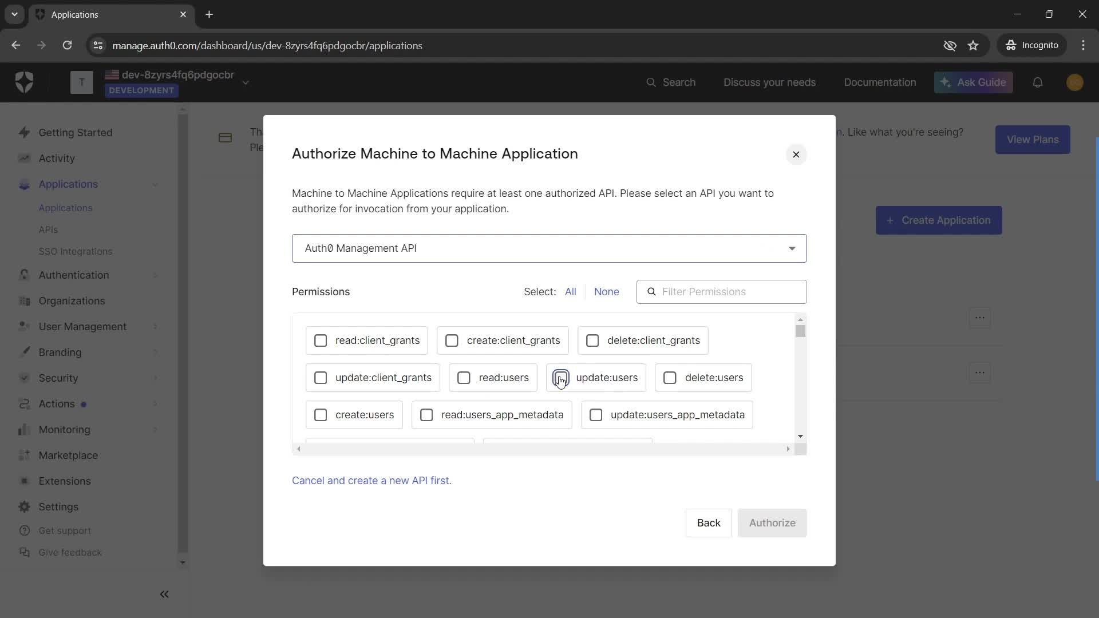Expand the Authentication section chevron
Screen dimensions: 1099x618
pyautogui.click(x=155, y=275)
